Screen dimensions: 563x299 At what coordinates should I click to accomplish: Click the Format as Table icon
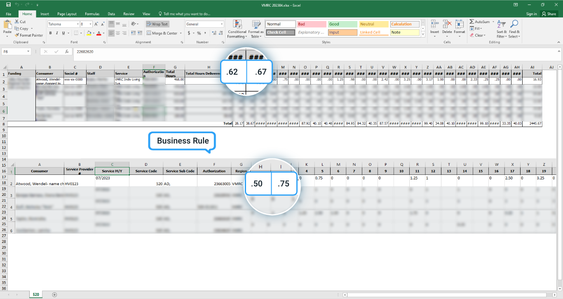pyautogui.click(x=256, y=25)
